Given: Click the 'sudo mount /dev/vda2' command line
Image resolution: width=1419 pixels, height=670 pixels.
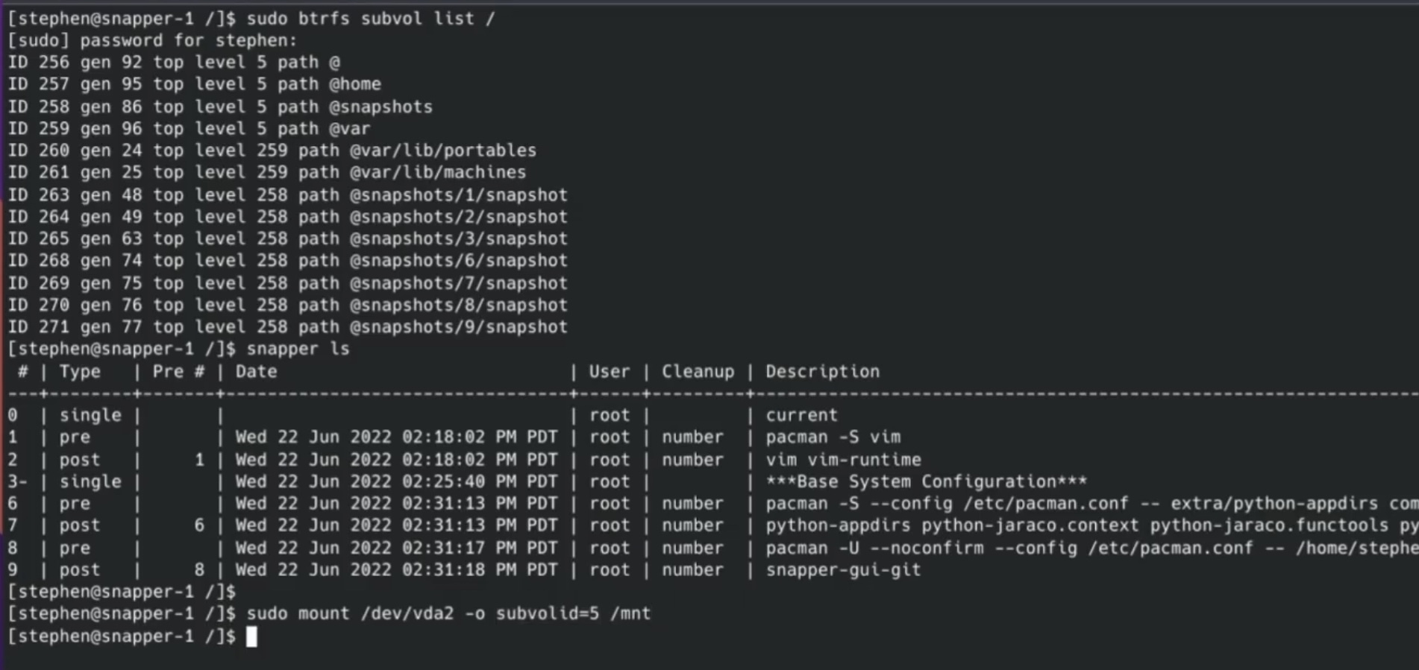Looking at the screenshot, I should click(448, 613).
